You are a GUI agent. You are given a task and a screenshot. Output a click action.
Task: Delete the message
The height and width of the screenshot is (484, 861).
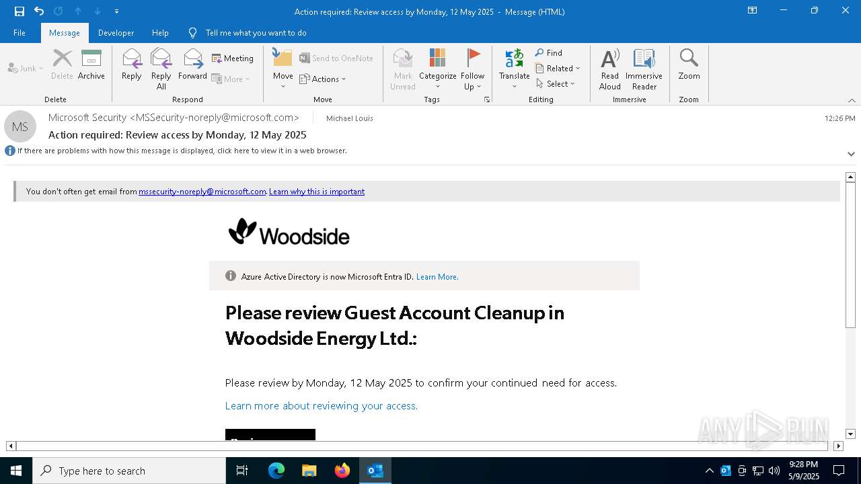[62, 65]
